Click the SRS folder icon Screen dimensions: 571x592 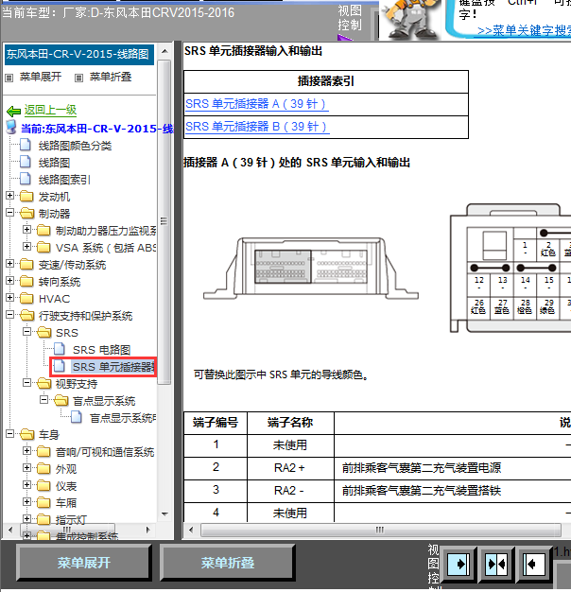[x=43, y=332]
